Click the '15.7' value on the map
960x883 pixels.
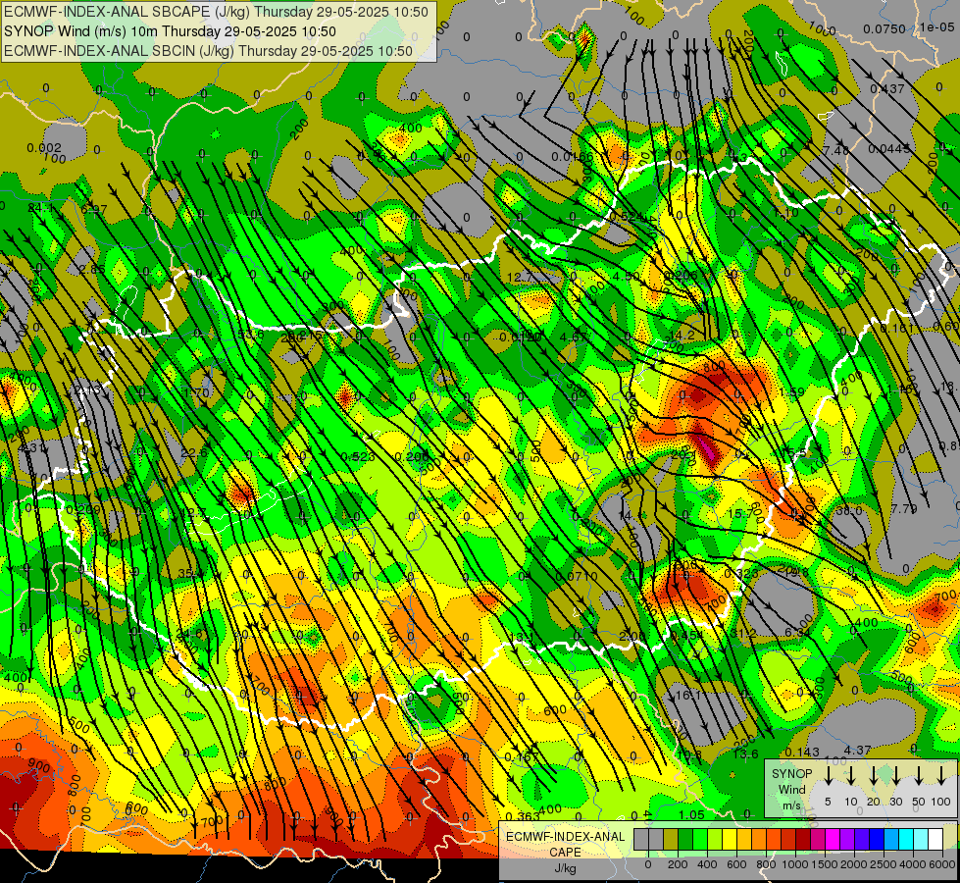pos(740,513)
